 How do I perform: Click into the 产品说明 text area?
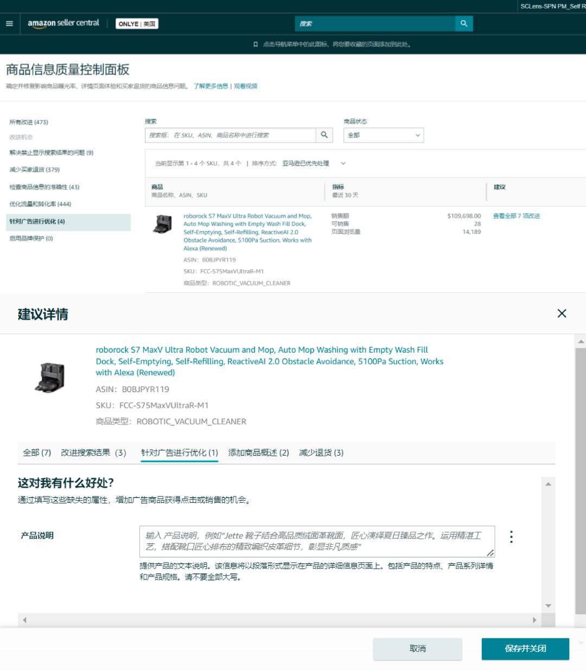pos(317,541)
